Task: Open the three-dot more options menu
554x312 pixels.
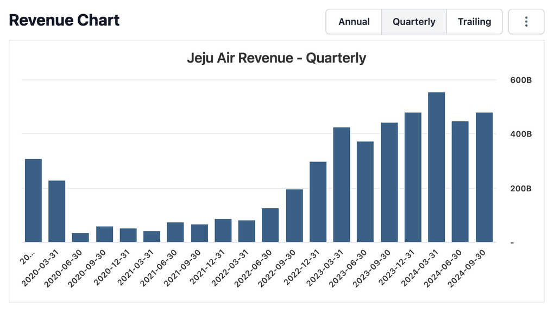Action: pyautogui.click(x=526, y=22)
